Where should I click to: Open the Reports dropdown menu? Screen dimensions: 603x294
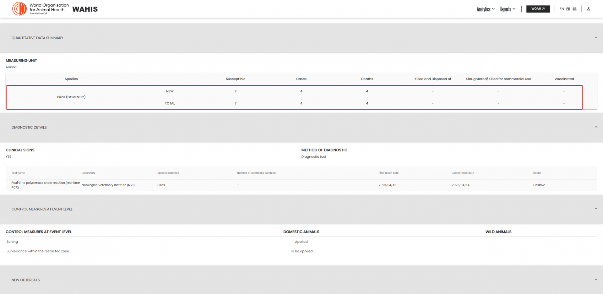[508, 9]
